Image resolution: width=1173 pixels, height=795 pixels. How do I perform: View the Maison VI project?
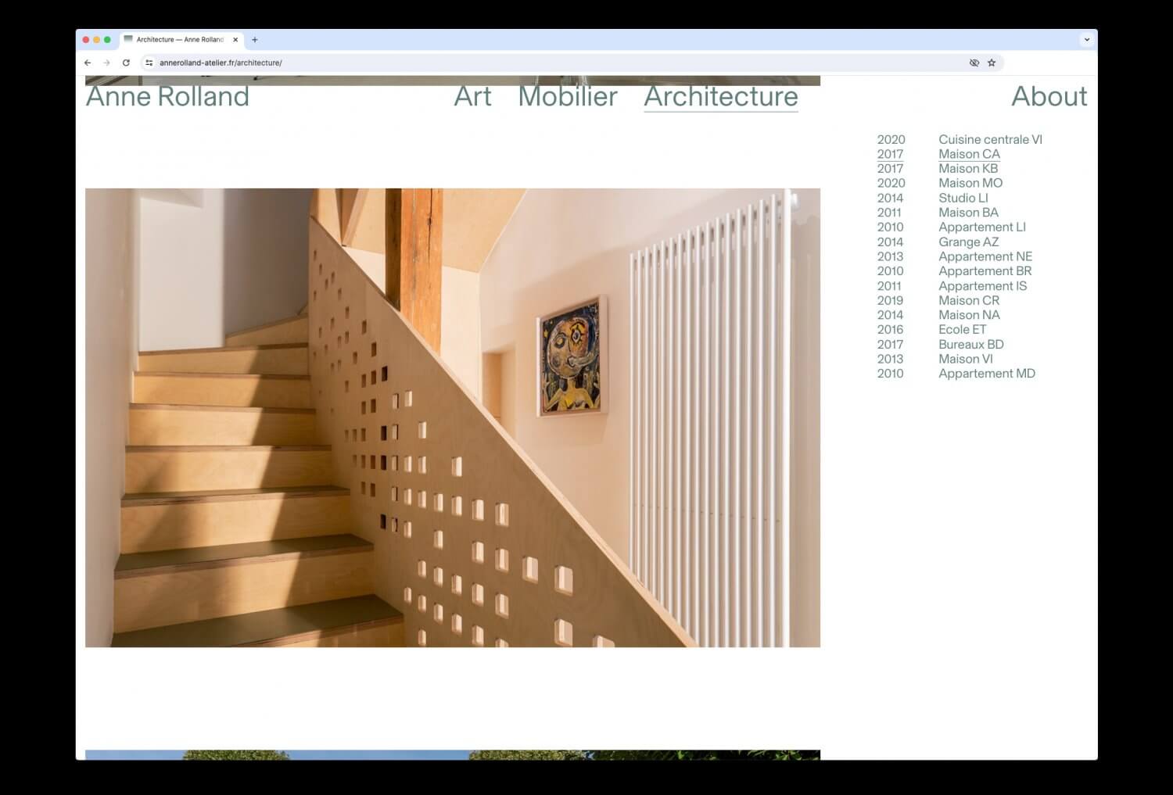[x=966, y=360]
